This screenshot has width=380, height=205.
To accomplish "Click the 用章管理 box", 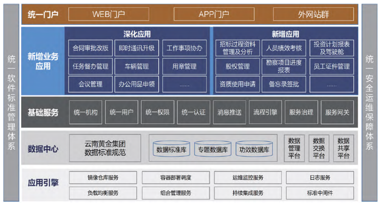I will 184,66.
